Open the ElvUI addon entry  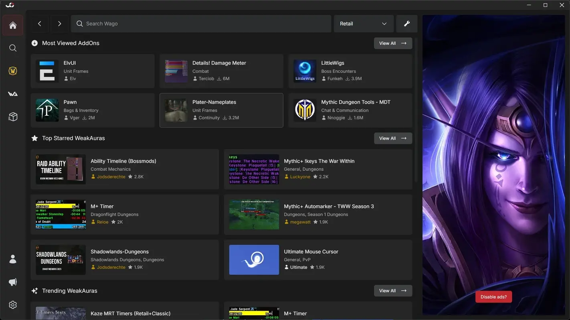[92, 71]
